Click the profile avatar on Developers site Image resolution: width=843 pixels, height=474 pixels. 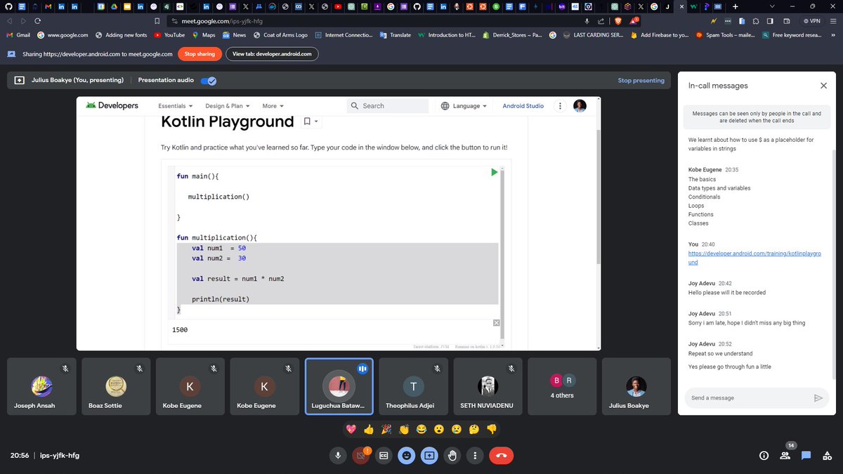(x=580, y=106)
